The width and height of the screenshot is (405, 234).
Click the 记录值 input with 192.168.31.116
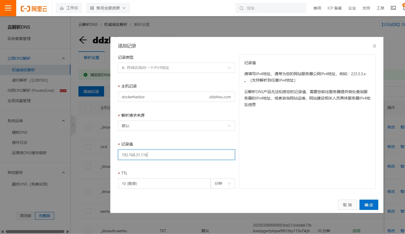(x=176, y=155)
